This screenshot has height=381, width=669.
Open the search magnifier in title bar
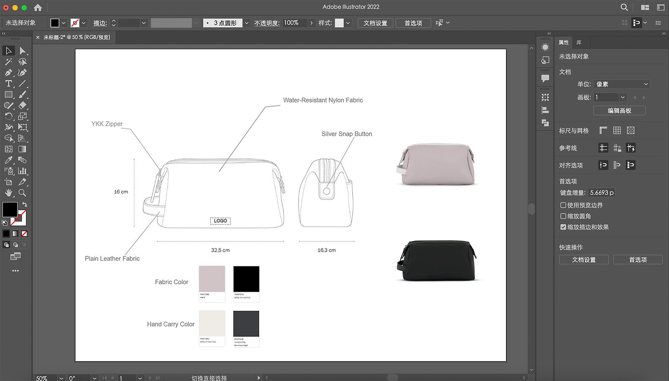624,7
